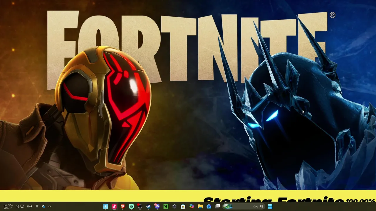Click the microphone tray icon

(x=37, y=206)
